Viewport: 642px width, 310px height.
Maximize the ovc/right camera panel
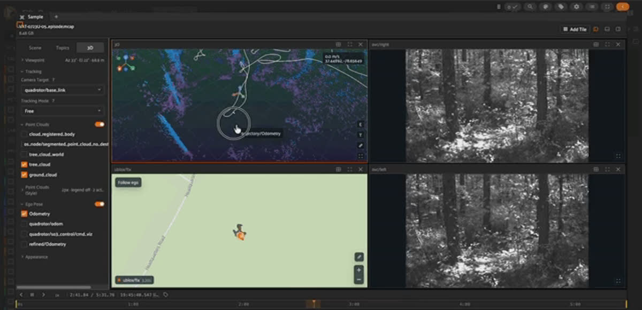click(x=607, y=44)
